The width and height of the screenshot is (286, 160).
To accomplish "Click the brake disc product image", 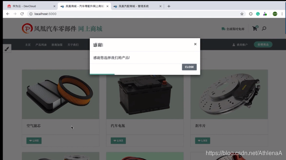I will [x=229, y=94].
